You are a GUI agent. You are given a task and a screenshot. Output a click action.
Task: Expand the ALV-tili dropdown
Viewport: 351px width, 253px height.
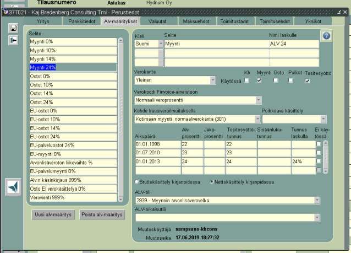point(317,200)
